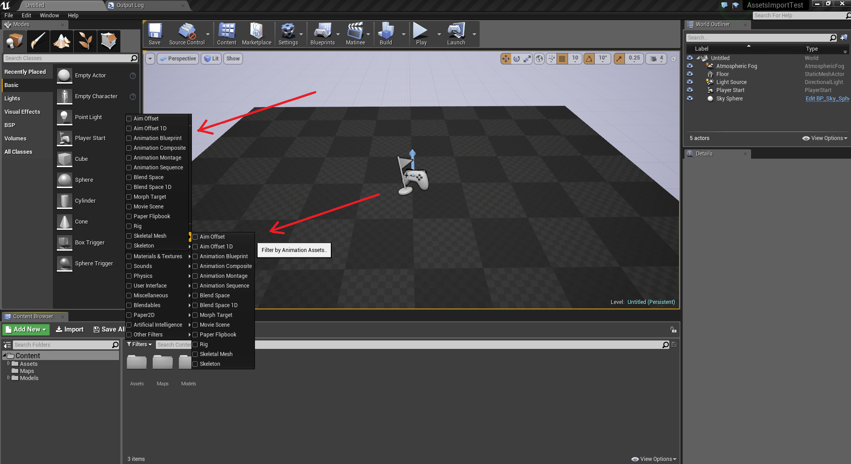Check the Sounds filter category checkbox
This screenshot has height=464, width=851.
pyautogui.click(x=129, y=266)
